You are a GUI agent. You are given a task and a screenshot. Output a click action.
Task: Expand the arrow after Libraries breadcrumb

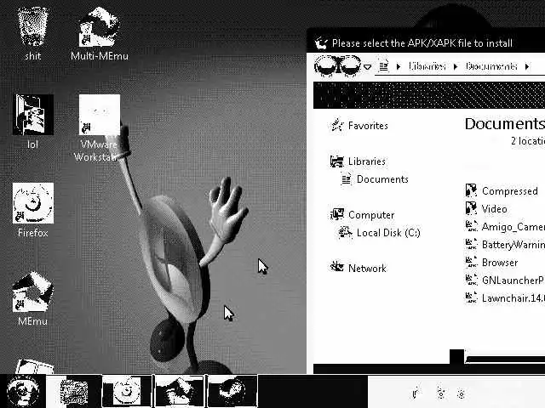(456, 66)
